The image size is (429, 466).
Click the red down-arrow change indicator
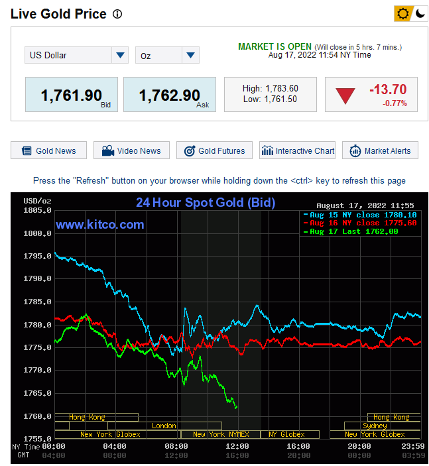[x=345, y=96]
